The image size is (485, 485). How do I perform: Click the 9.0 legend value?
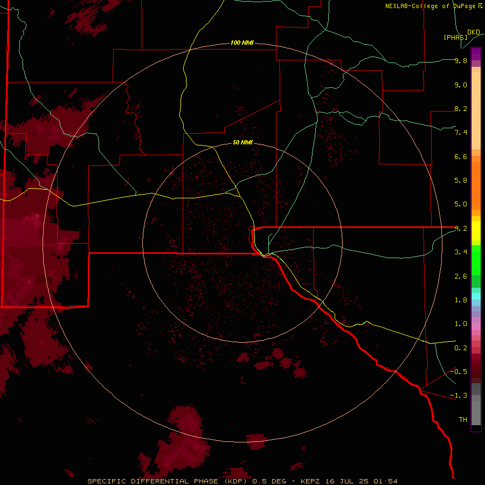click(x=461, y=85)
